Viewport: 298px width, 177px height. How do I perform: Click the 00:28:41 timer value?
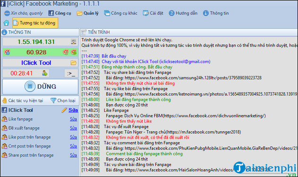point(21,73)
